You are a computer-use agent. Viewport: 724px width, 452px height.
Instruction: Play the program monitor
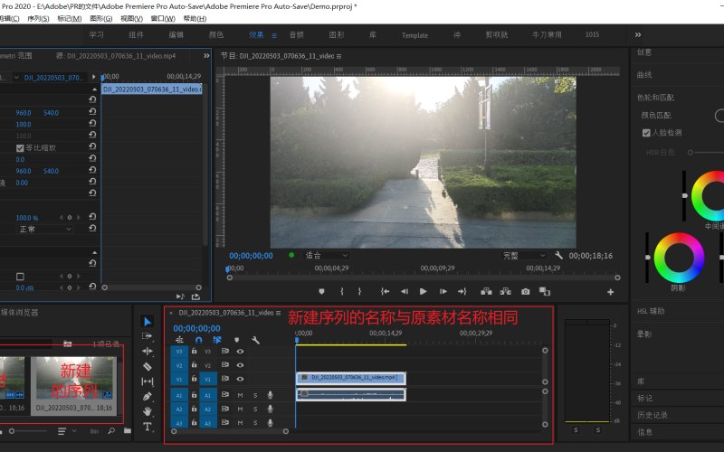(423, 291)
